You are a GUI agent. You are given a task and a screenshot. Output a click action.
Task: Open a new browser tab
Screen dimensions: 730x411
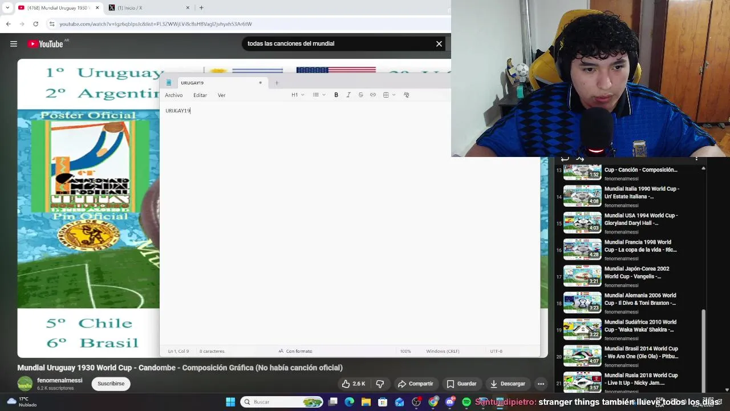click(201, 7)
